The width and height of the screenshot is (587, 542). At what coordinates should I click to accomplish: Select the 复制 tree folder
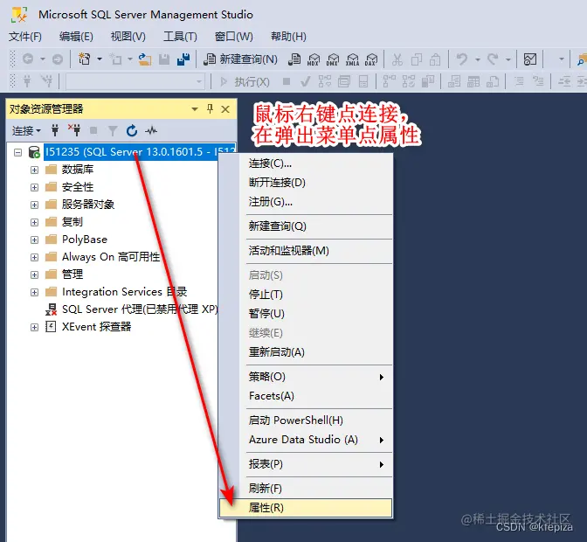72,222
